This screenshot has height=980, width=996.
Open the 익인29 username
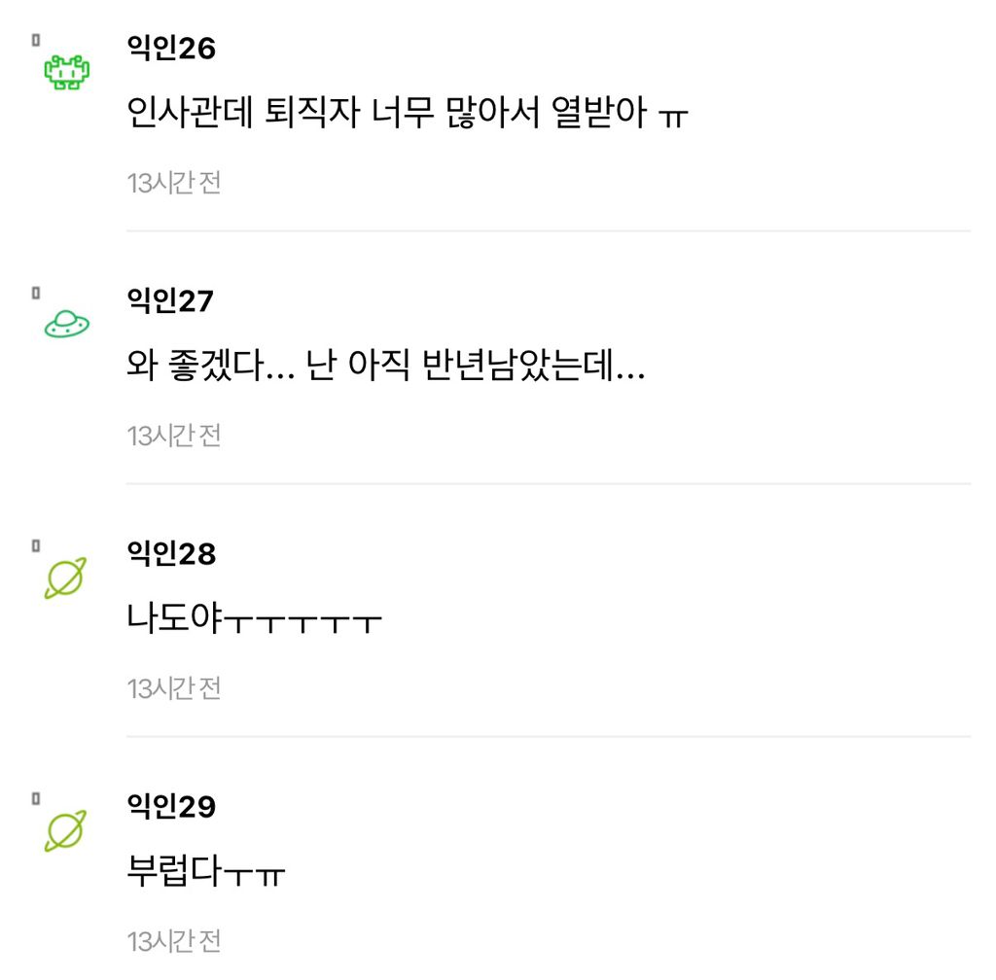click(x=171, y=806)
